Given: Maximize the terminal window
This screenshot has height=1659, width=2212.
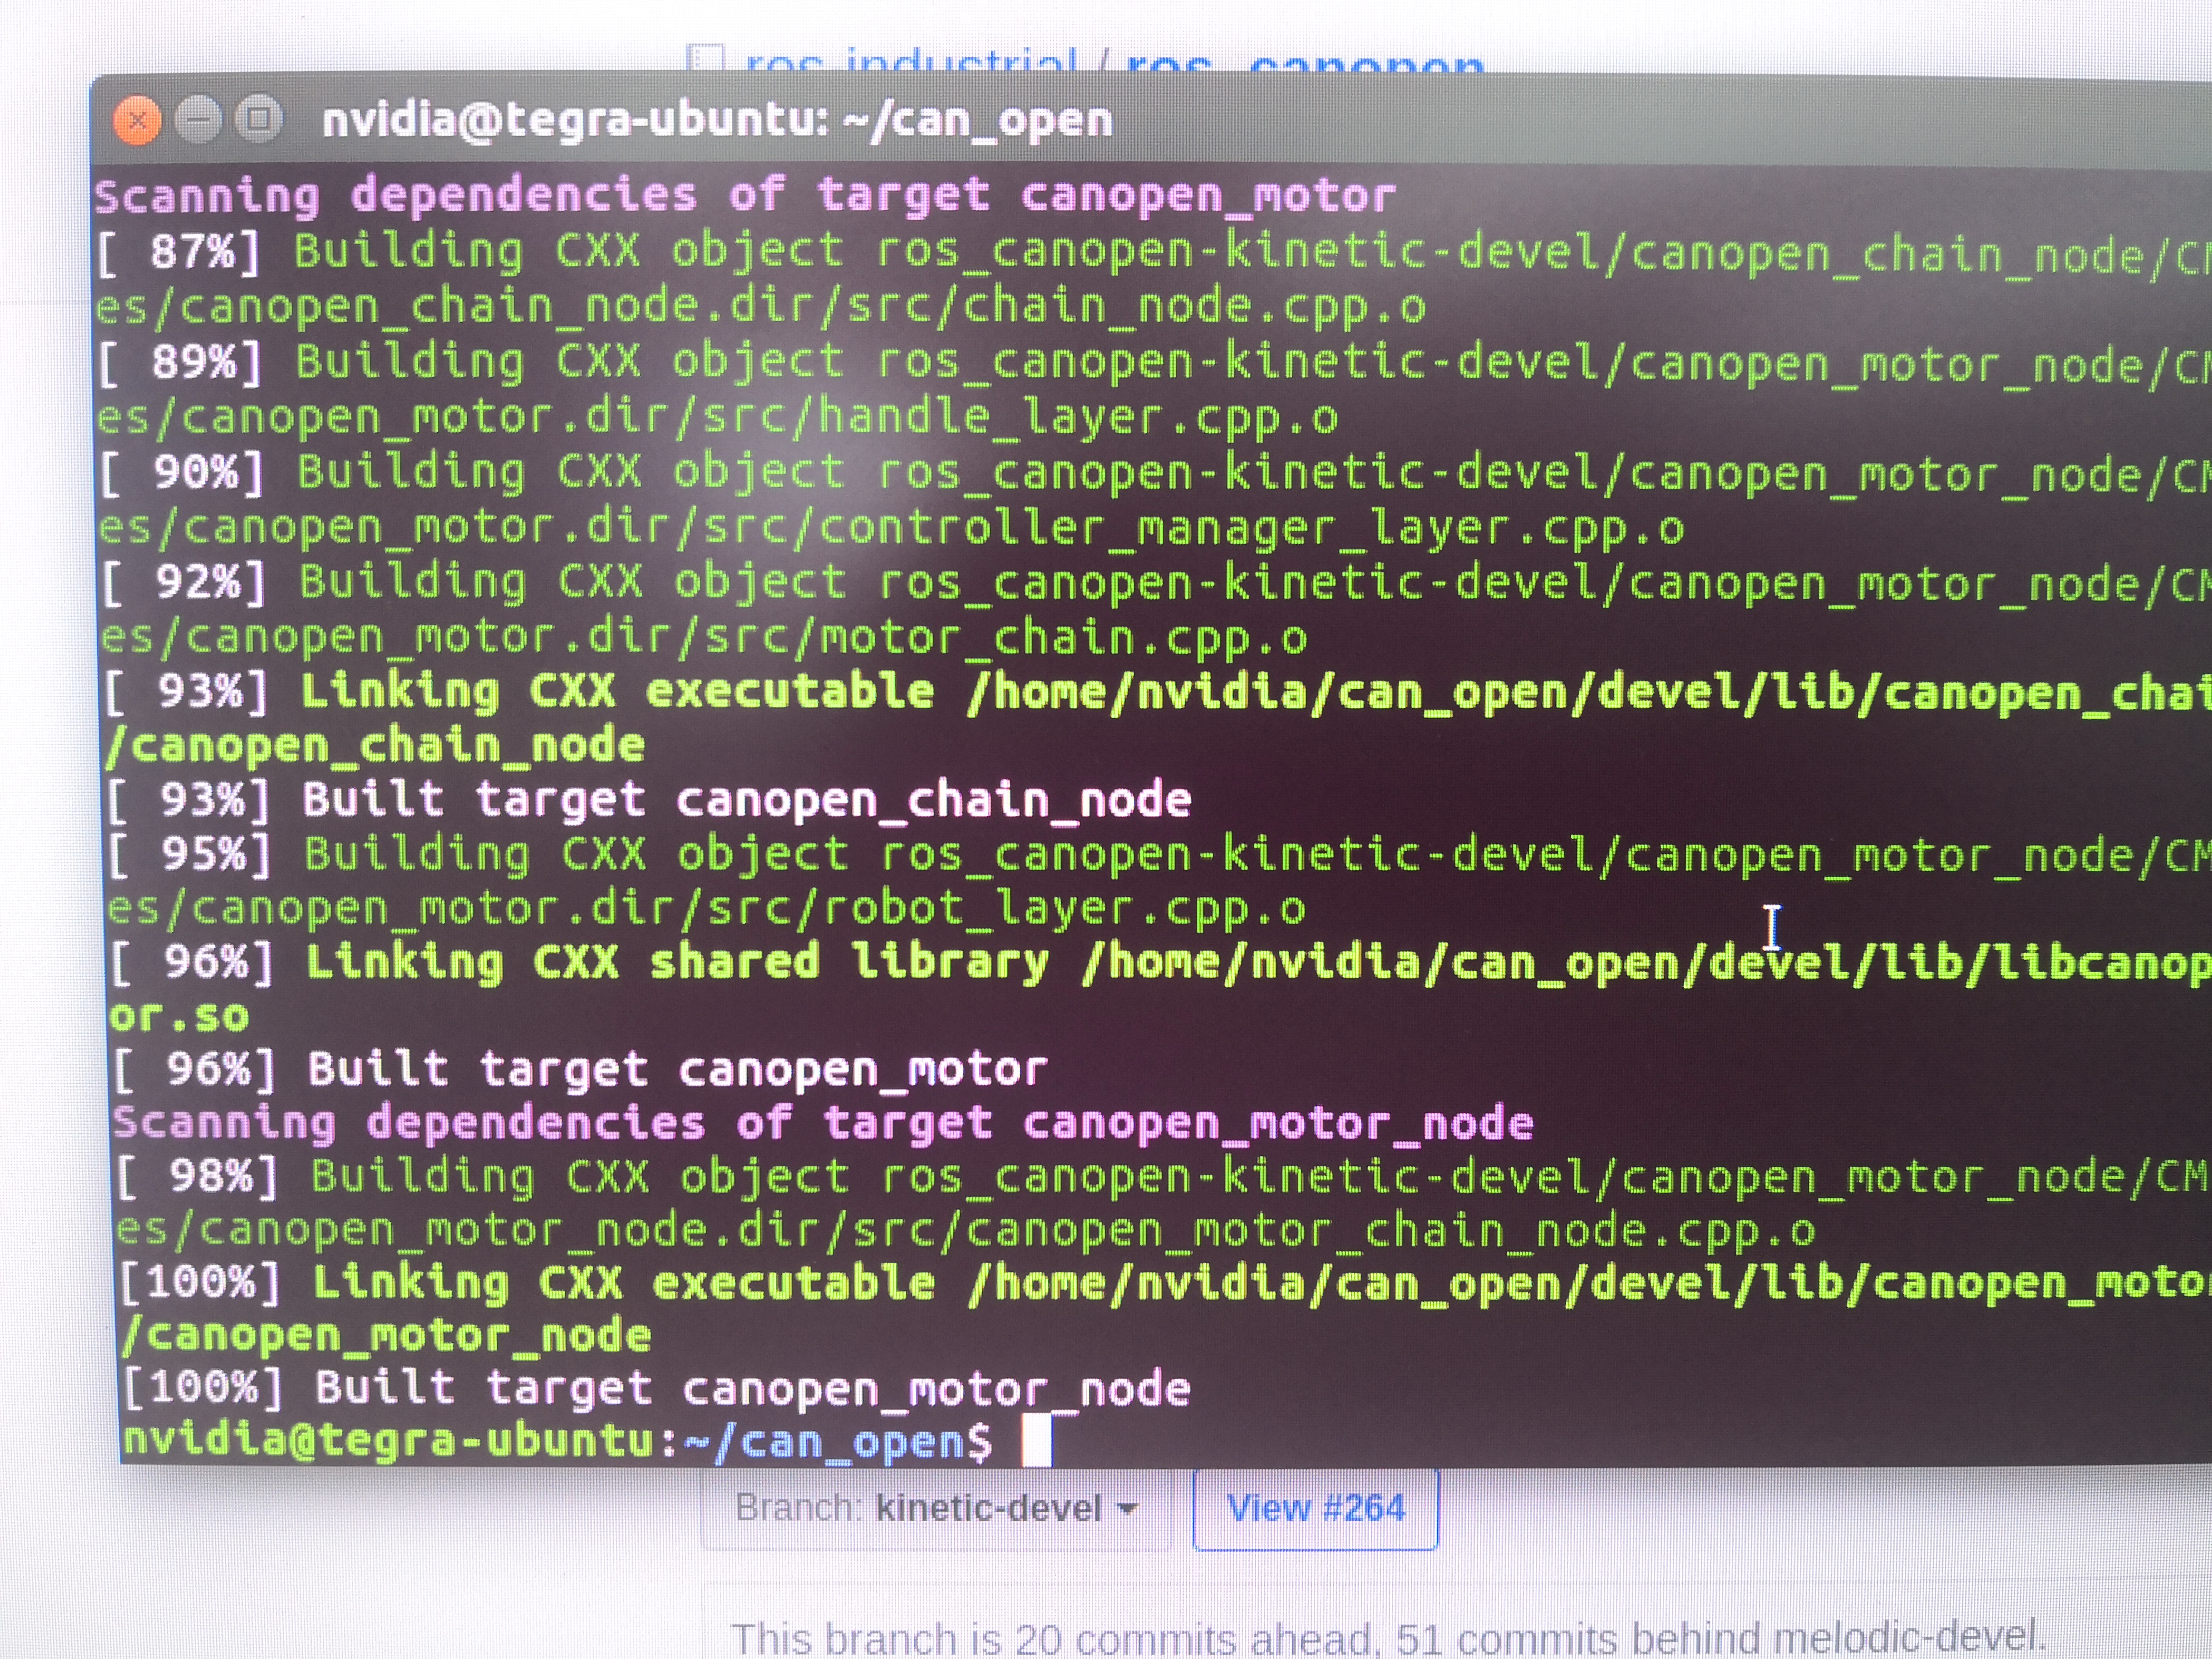Looking at the screenshot, I should coord(258,119).
